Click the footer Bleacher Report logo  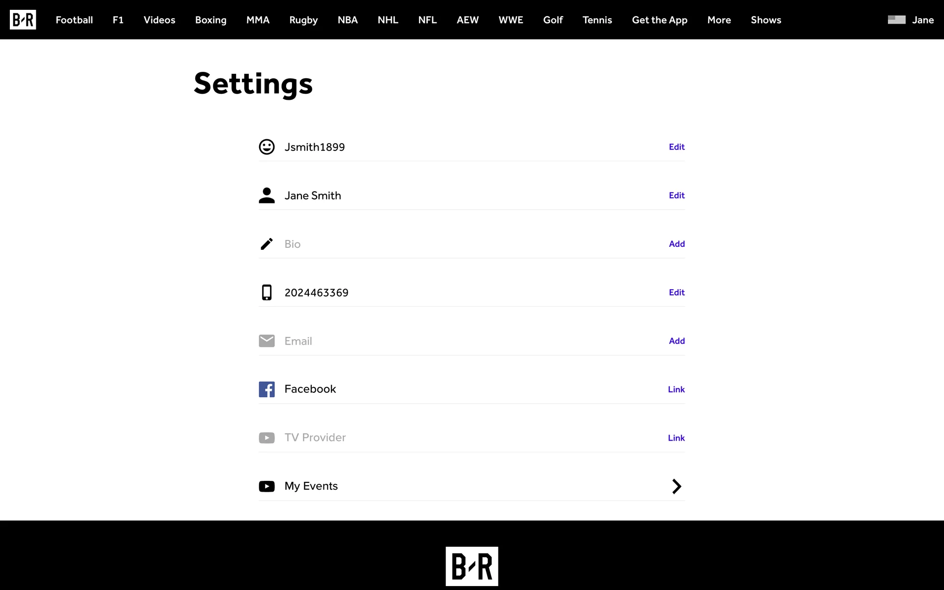[x=472, y=566]
